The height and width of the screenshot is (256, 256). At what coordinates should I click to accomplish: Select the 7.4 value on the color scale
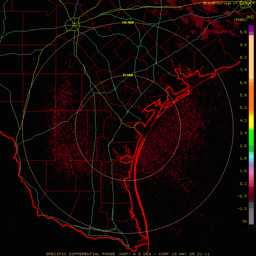coord(243,70)
